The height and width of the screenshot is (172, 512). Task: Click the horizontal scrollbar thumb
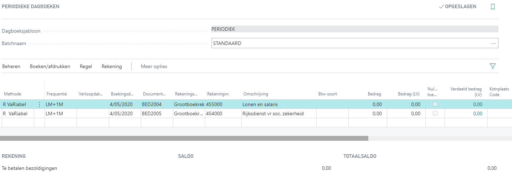coord(184,138)
